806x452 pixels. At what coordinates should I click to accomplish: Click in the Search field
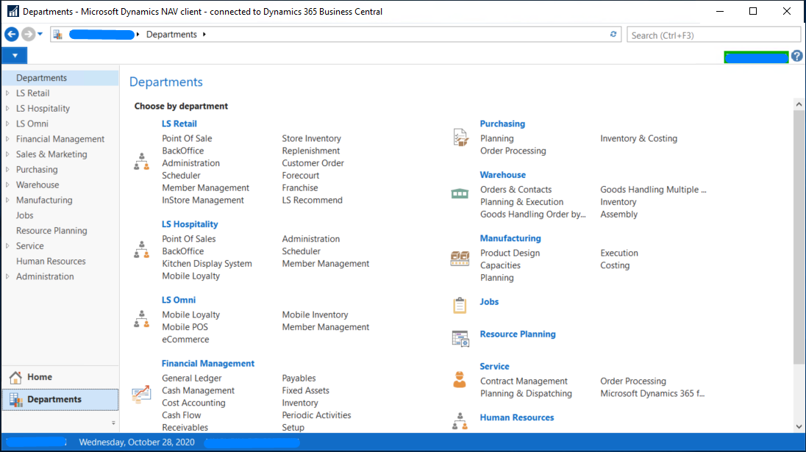[x=713, y=35]
